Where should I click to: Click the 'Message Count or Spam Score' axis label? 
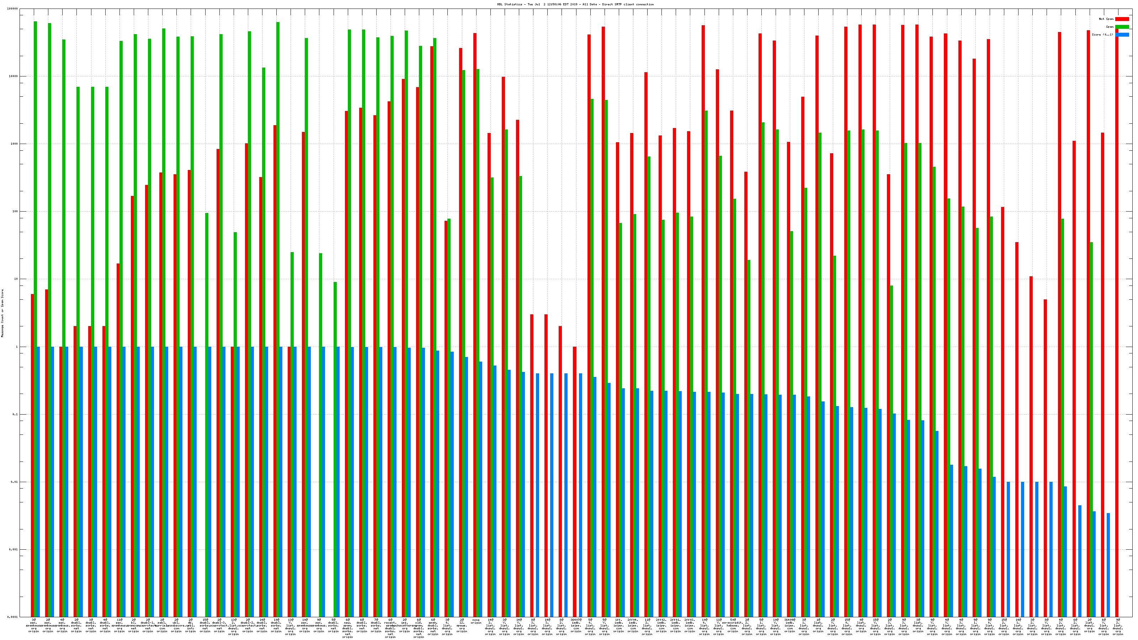(2, 313)
